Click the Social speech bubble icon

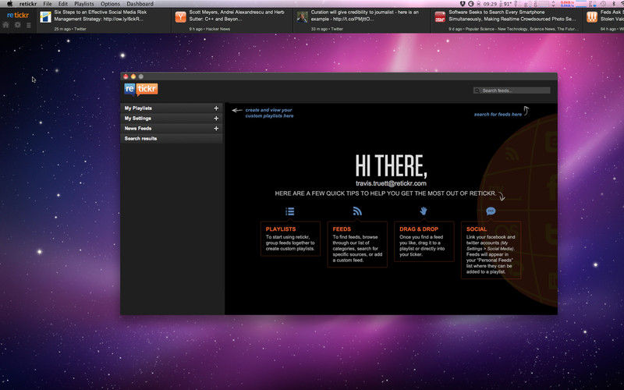(491, 211)
